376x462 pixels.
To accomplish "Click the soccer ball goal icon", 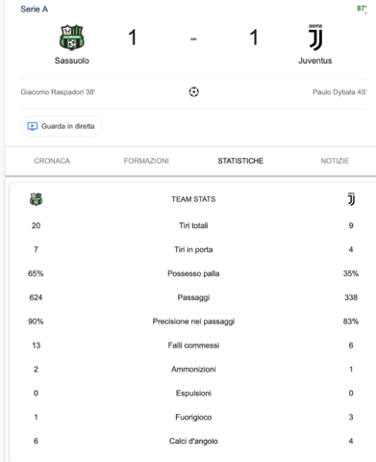I will [x=193, y=92].
